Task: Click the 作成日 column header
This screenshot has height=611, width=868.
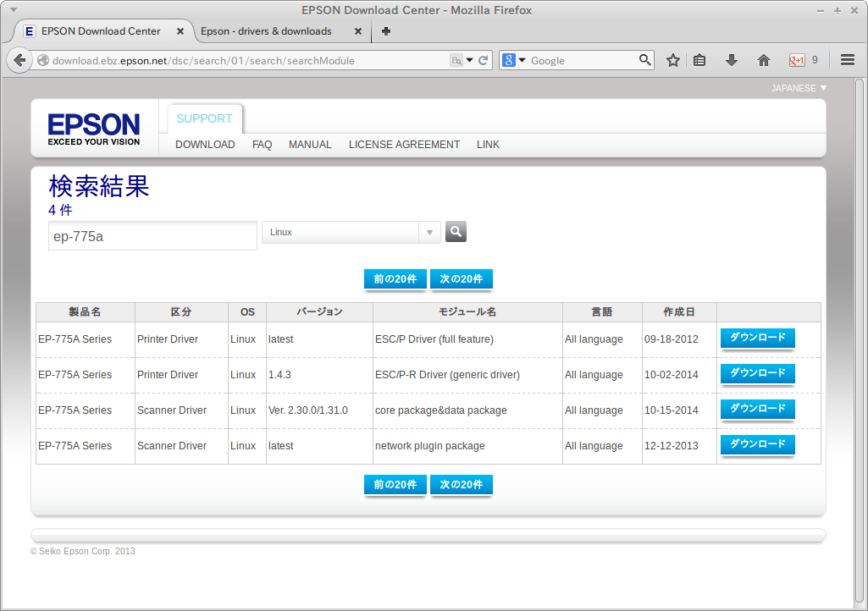Action: [679, 312]
